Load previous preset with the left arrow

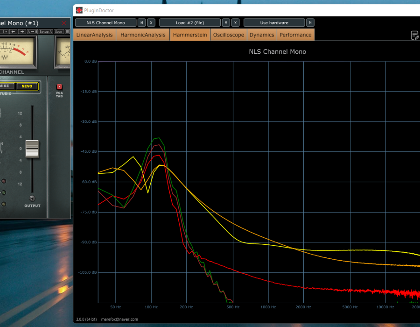click(13, 32)
